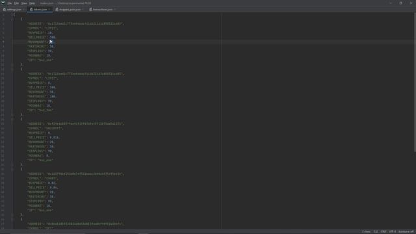416x234 pixels.
Task: Collapse the fourth JSON object at its opening brace
Action: pyautogui.click(x=12, y=169)
